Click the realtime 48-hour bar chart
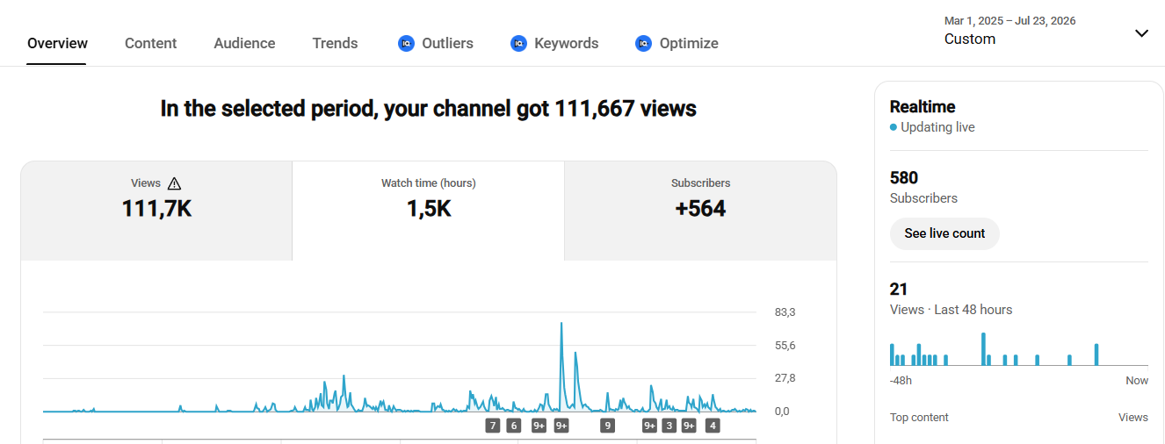This screenshot has height=444, width=1165. tap(1019, 348)
